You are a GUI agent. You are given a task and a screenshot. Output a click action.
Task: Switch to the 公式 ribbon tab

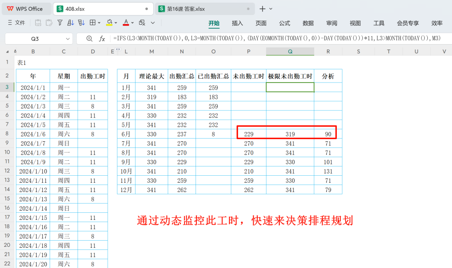[285, 23]
